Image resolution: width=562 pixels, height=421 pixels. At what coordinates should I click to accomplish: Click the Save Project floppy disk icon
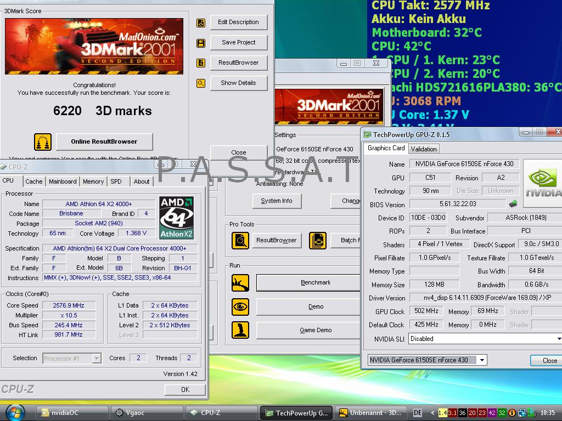(201, 43)
